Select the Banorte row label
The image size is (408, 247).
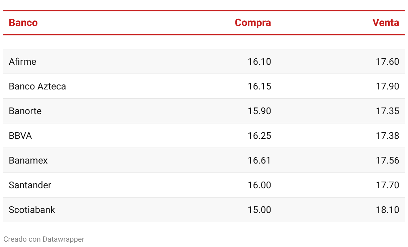pos(25,111)
